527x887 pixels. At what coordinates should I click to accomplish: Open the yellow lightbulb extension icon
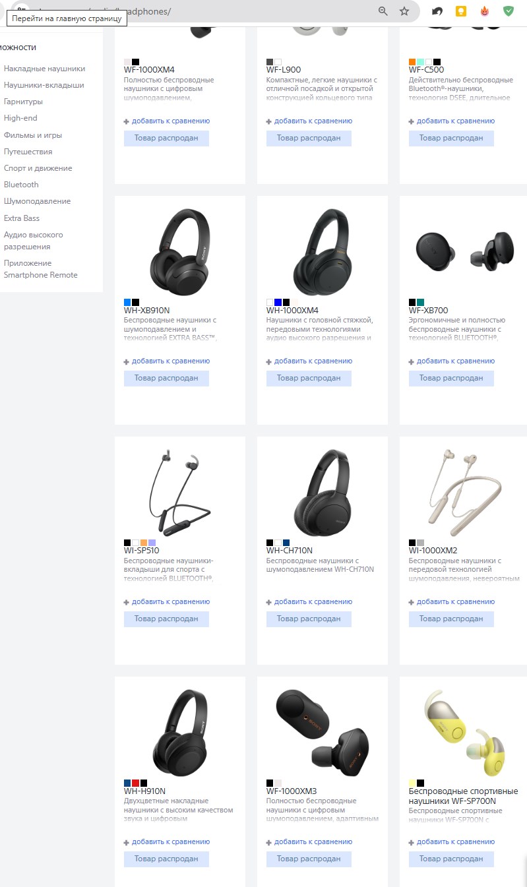coord(460,11)
